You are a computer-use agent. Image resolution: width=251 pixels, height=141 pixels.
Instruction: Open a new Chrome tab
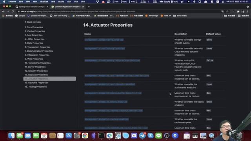(x=89, y=7)
